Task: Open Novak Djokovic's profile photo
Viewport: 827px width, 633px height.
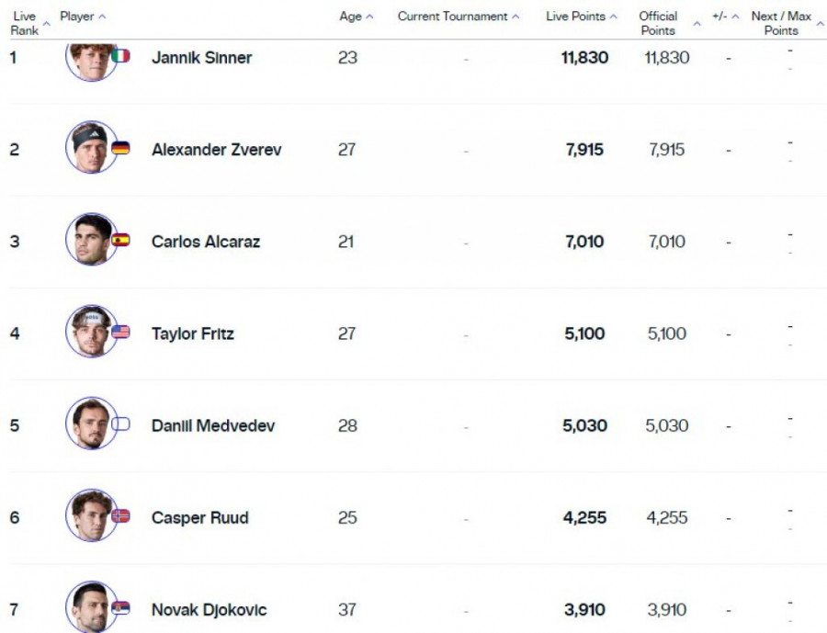Action: point(91,606)
